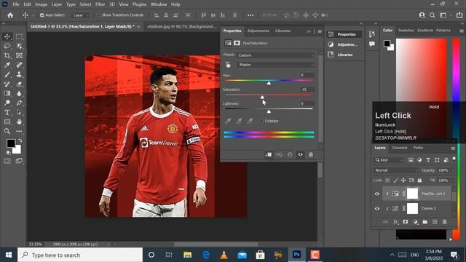Viewport: 466px width, 262px height.
Task: Toggle Quick Mask mode
Action: coord(7,161)
